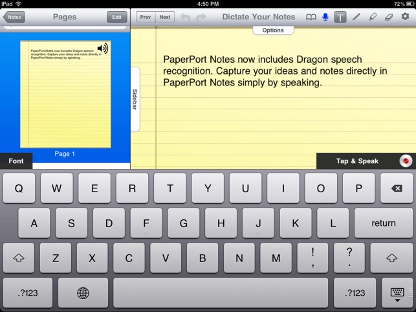Tap the right Shift key
416x312 pixels.
coord(391,258)
